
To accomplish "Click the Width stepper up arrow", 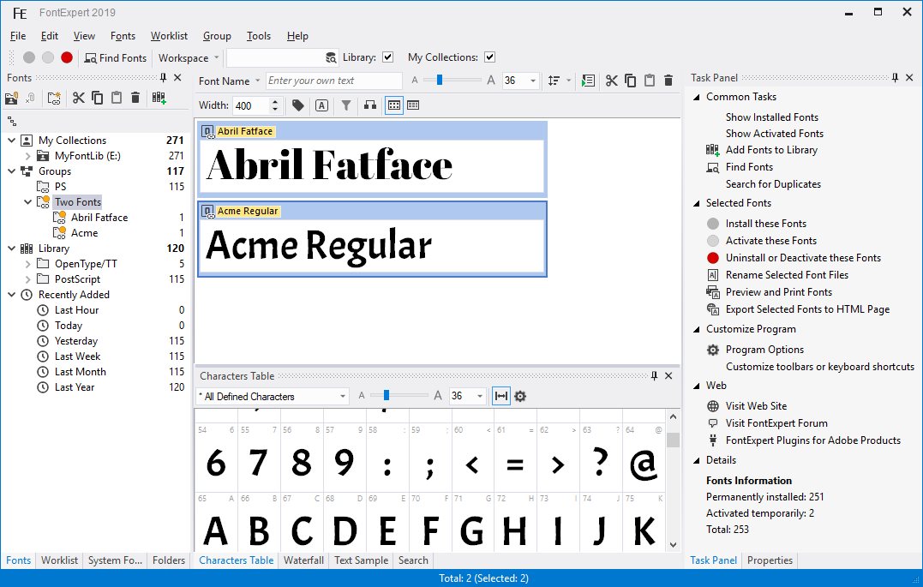I will click(x=275, y=102).
